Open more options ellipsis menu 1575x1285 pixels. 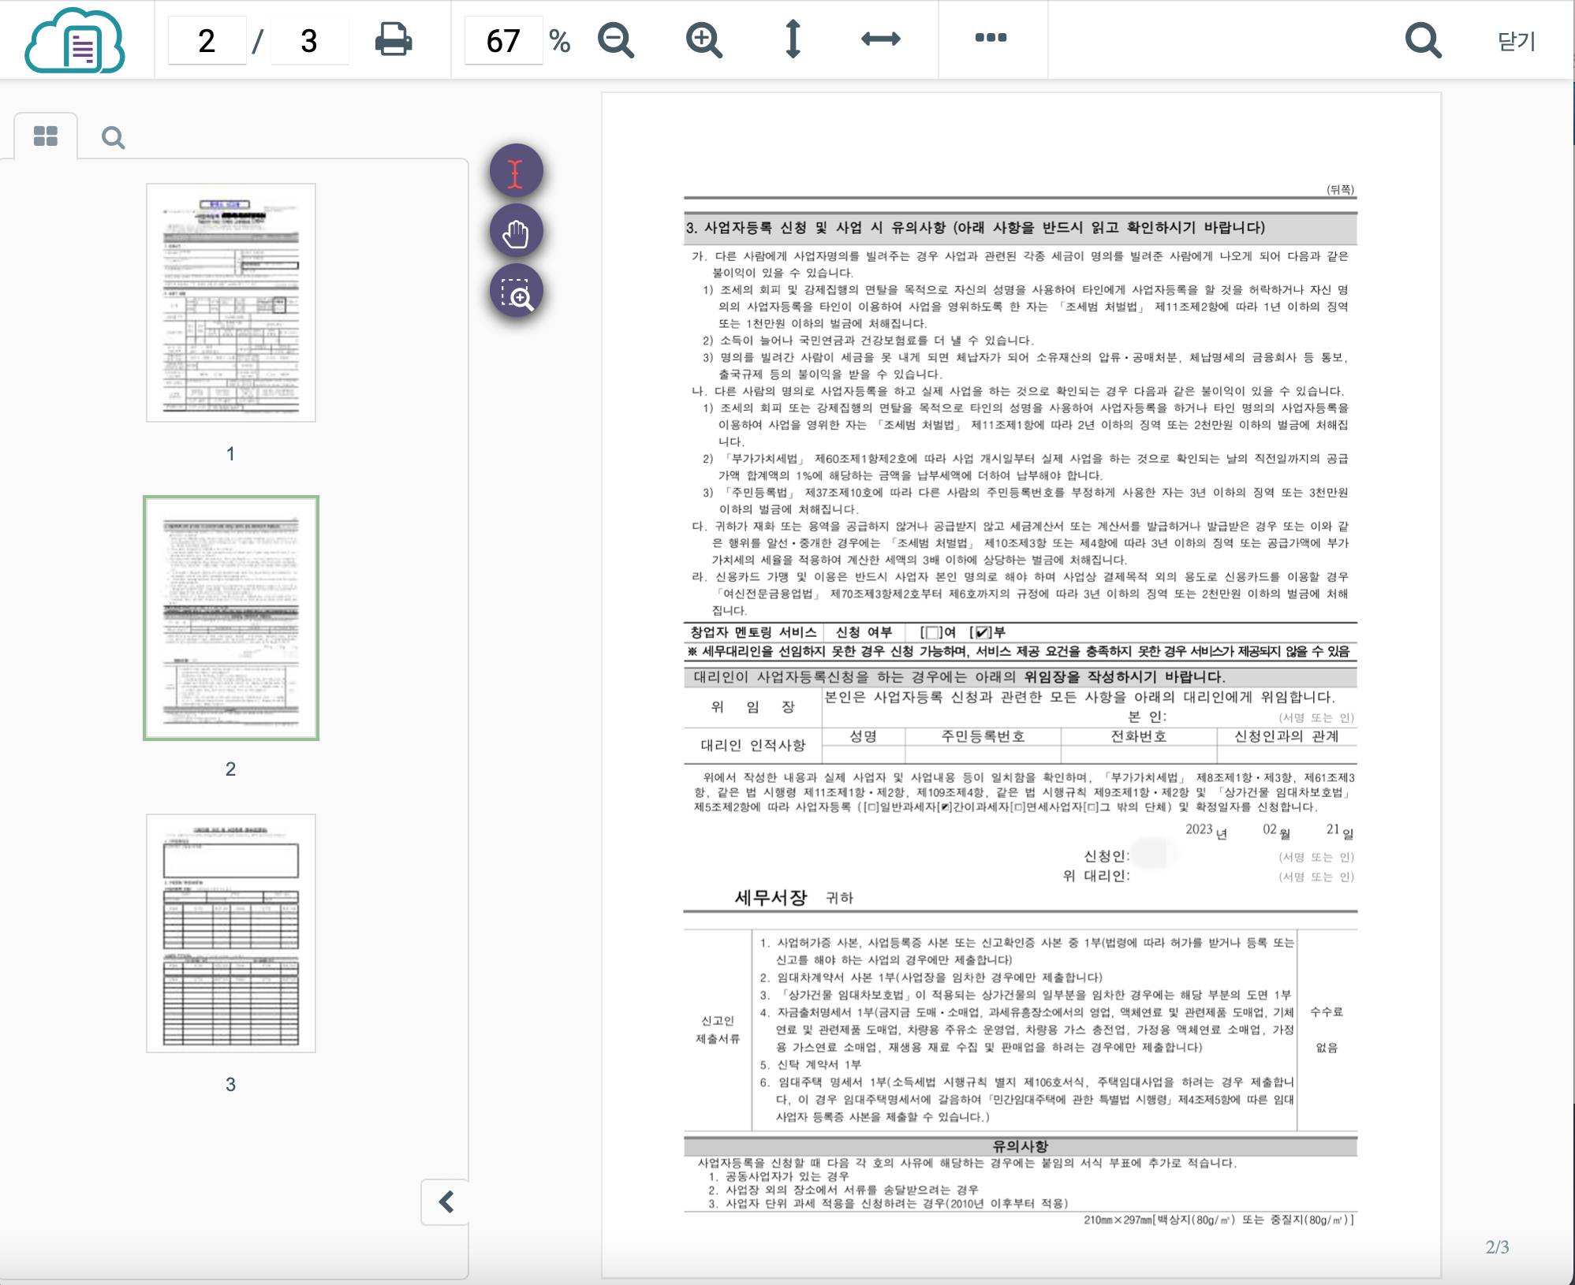(x=991, y=38)
